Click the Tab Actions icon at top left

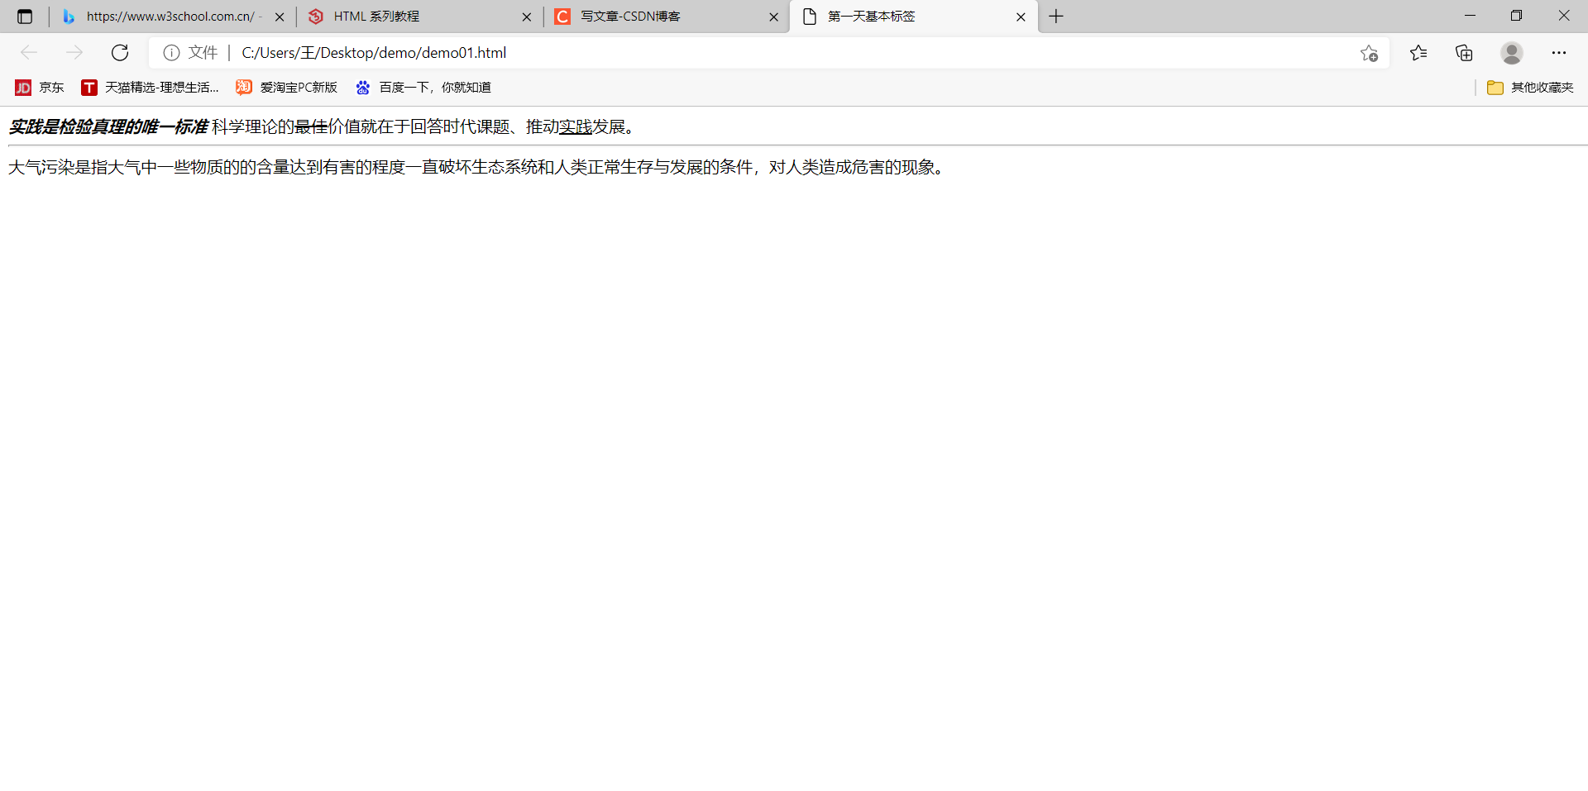[24, 16]
